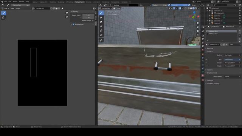Select the Annotate tool in image editor

point(3,18)
